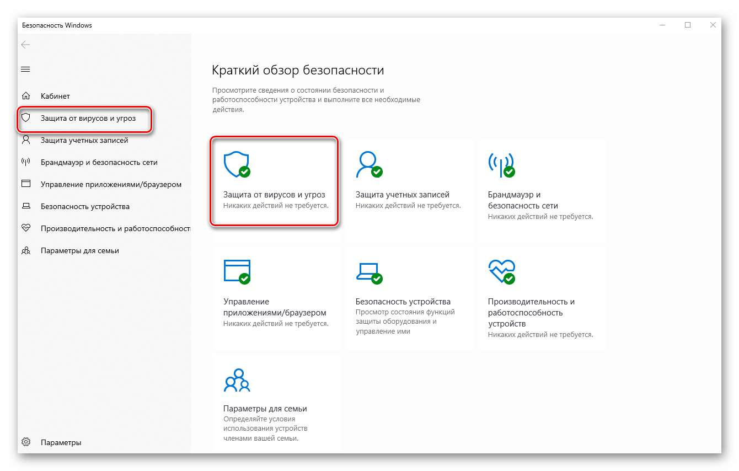
Task: Open the Управление приложениями/браузером tile title
Action: click(275, 307)
